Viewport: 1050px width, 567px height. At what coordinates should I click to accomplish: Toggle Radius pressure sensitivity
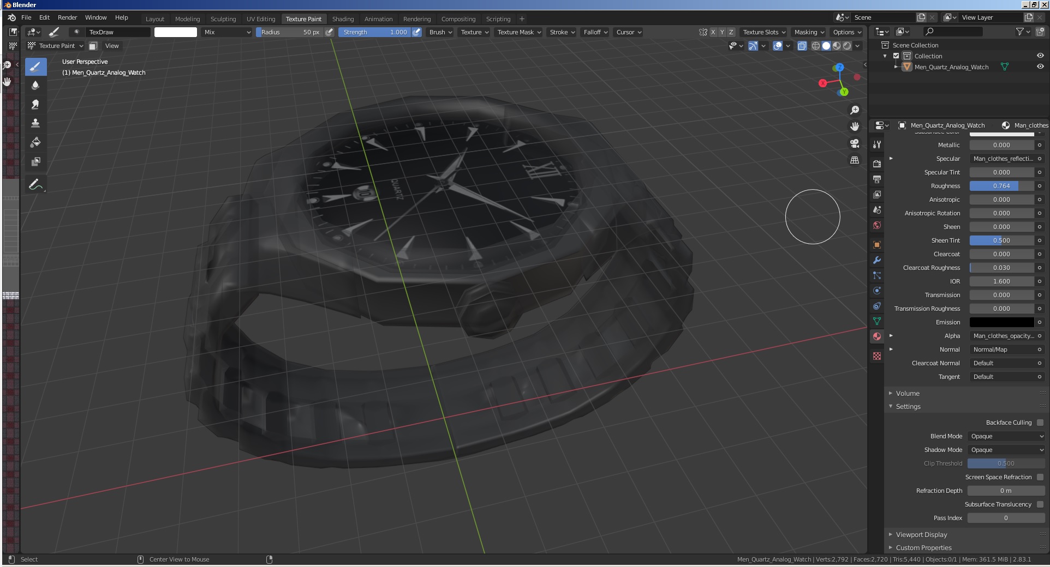(329, 32)
